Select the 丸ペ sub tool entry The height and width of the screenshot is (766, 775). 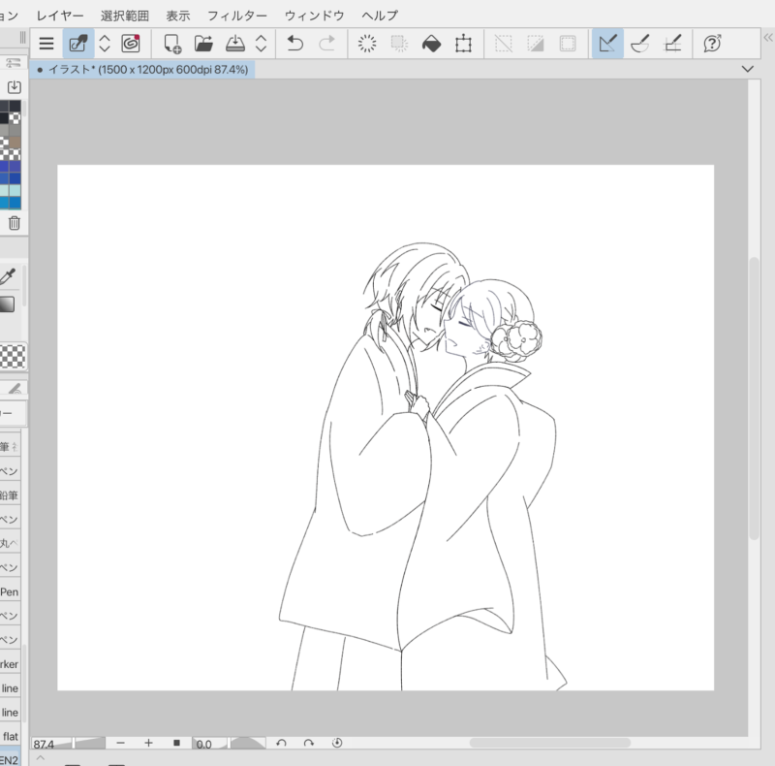point(10,543)
